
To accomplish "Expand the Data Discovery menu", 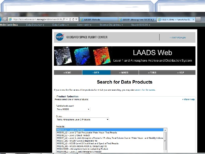I will click(x=35, y=25).
